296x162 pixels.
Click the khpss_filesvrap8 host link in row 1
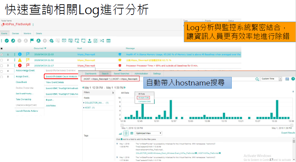(x=86, y=54)
